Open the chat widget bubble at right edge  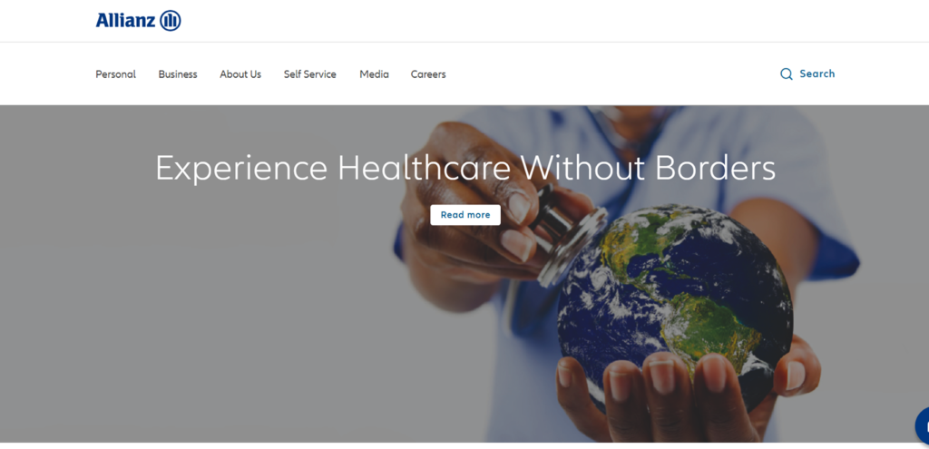(922, 426)
